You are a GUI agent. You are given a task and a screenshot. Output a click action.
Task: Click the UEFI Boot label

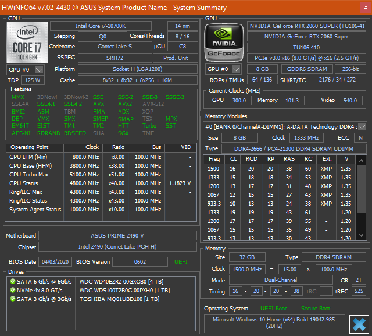click(273, 309)
